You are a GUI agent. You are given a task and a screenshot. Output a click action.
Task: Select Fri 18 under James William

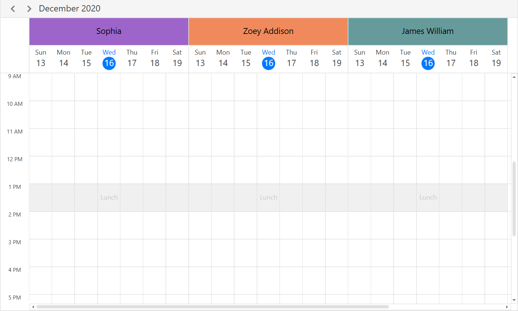(x=474, y=59)
